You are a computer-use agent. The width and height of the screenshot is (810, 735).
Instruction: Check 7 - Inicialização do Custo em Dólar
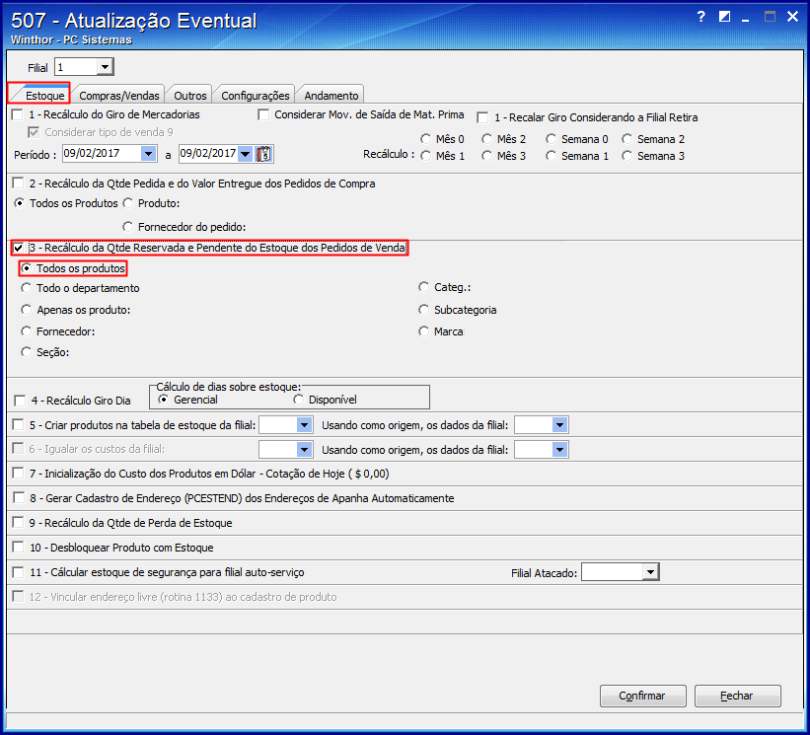point(18,474)
